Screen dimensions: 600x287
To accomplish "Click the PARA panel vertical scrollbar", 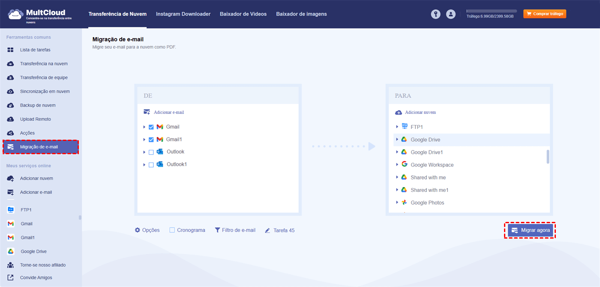I will click(548, 156).
